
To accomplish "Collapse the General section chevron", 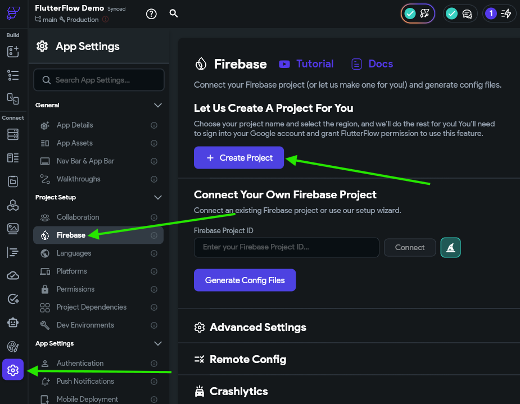I will (x=158, y=105).
